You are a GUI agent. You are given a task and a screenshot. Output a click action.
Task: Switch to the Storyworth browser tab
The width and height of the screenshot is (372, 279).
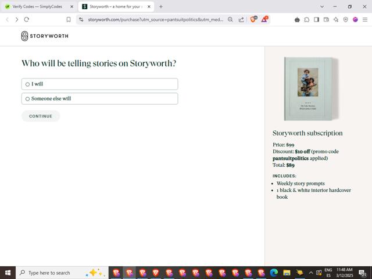point(116,6)
